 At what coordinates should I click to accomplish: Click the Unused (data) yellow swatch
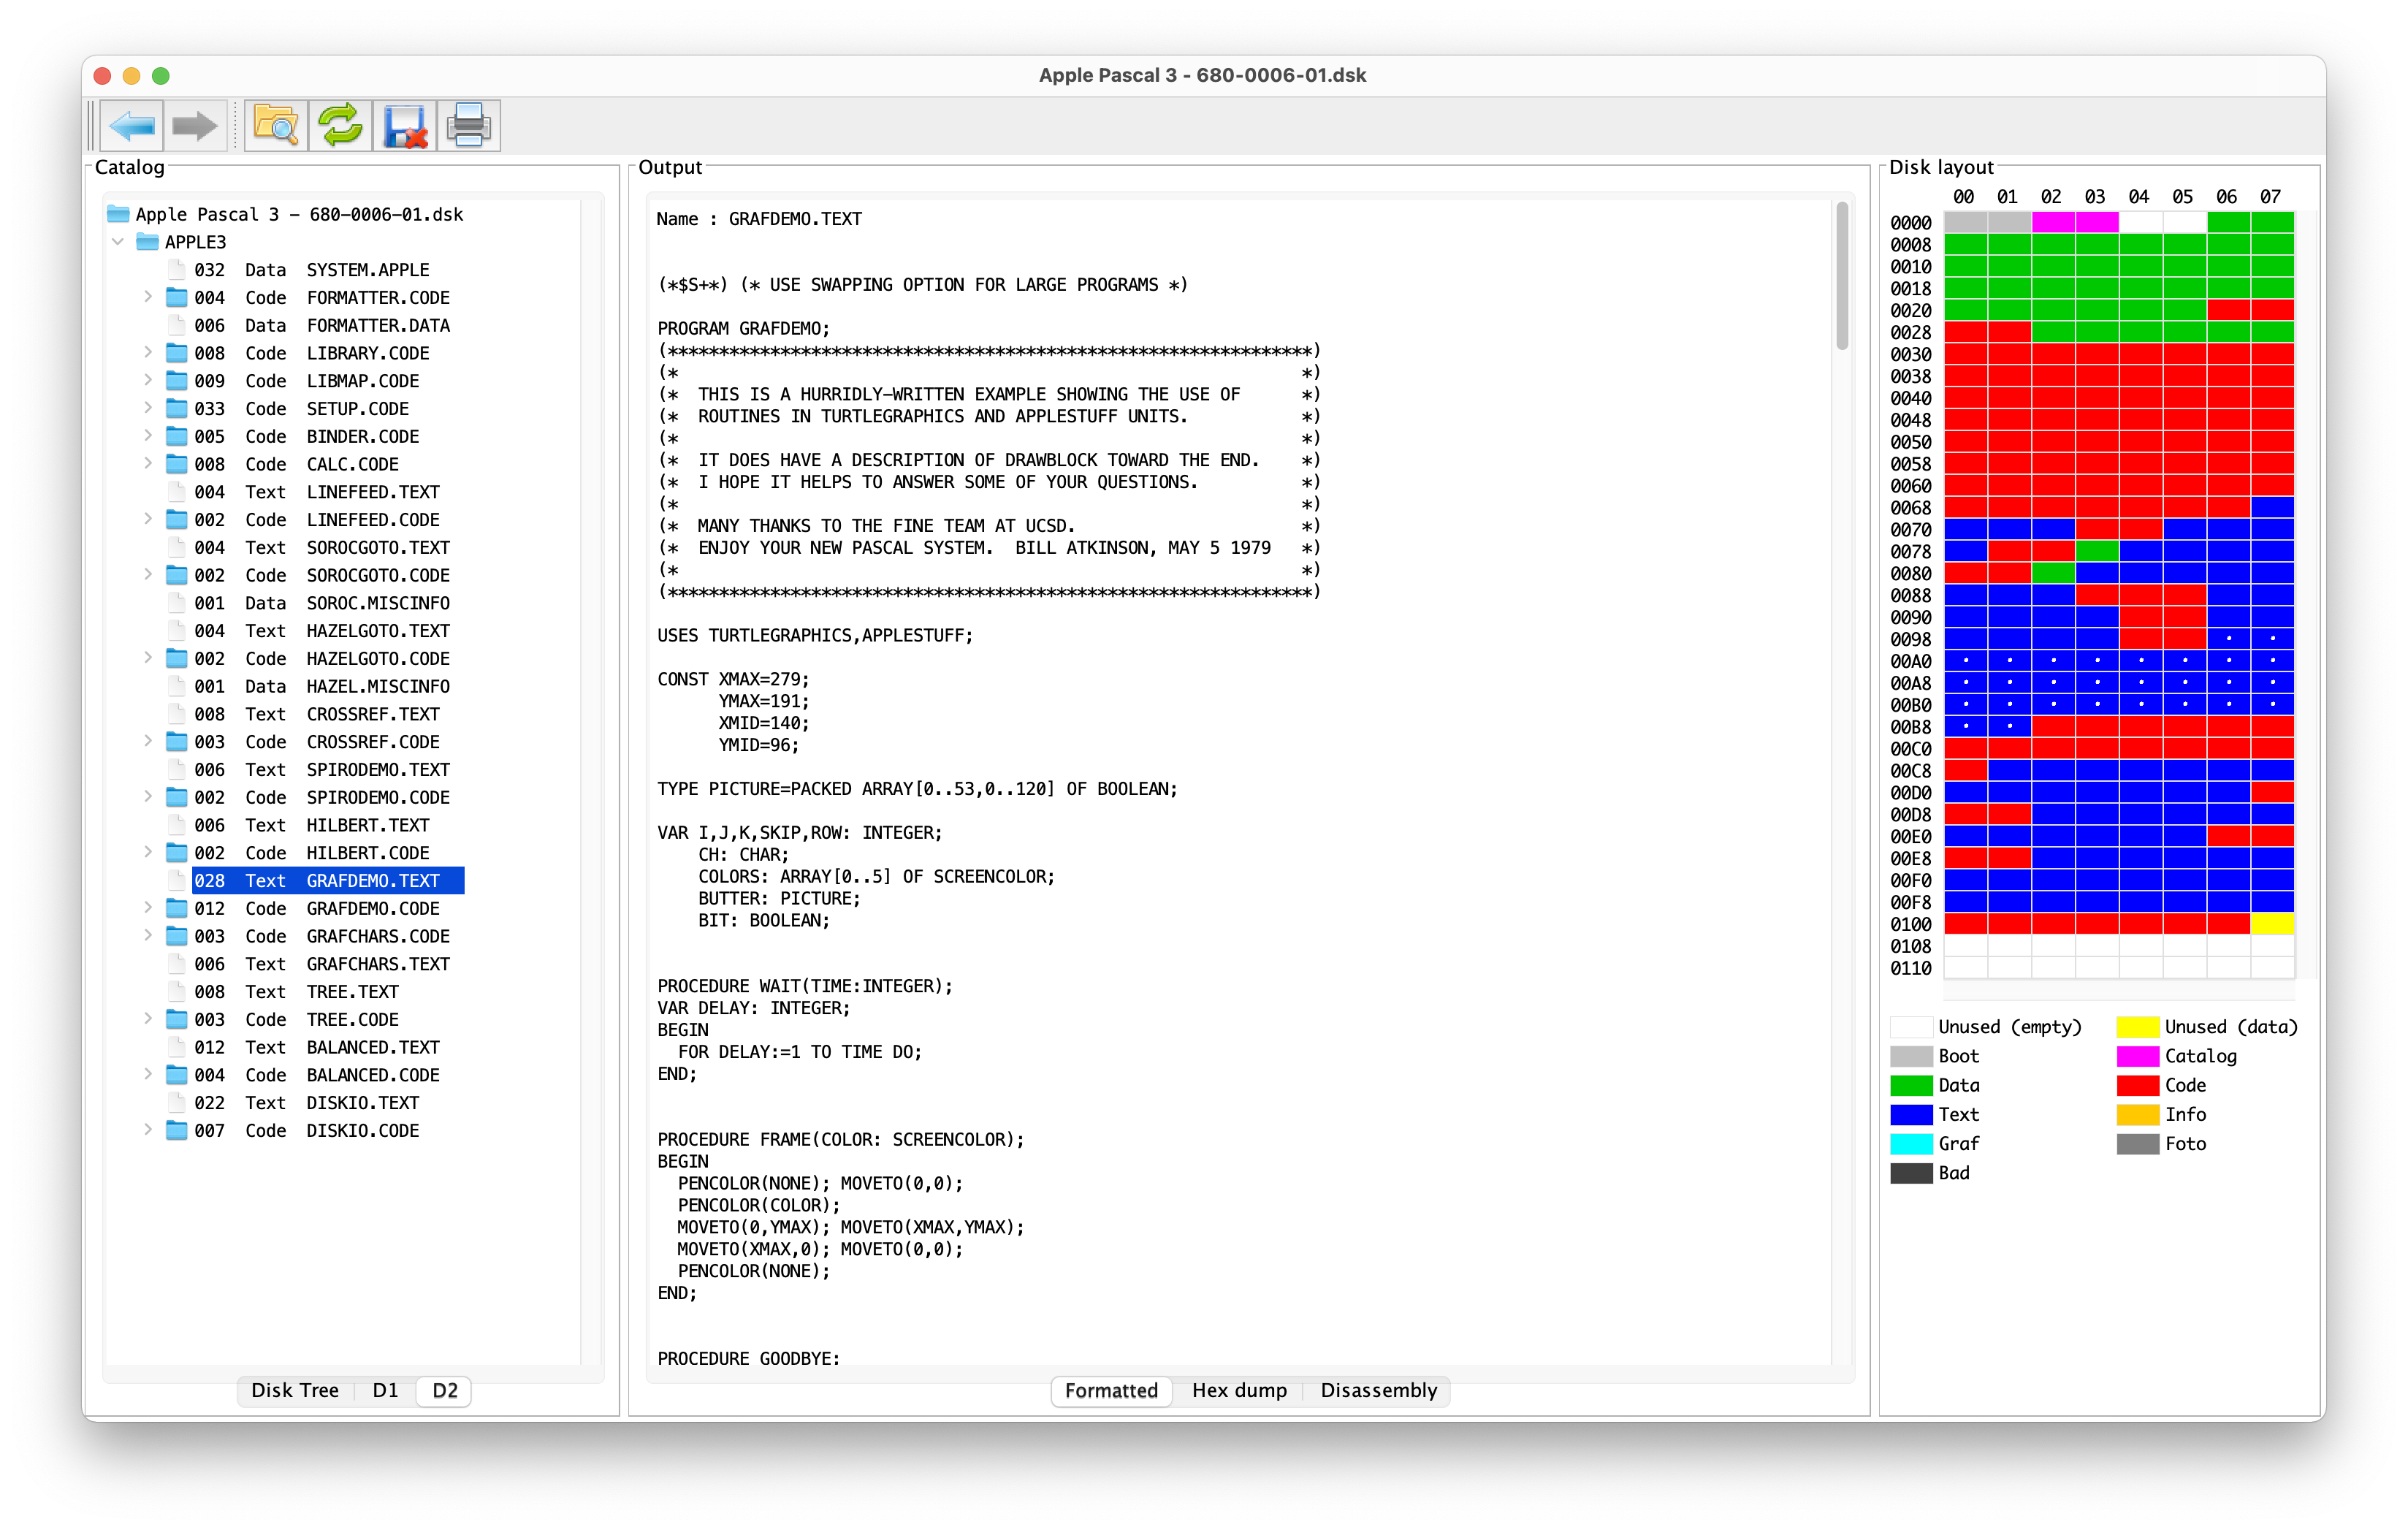click(2137, 1027)
